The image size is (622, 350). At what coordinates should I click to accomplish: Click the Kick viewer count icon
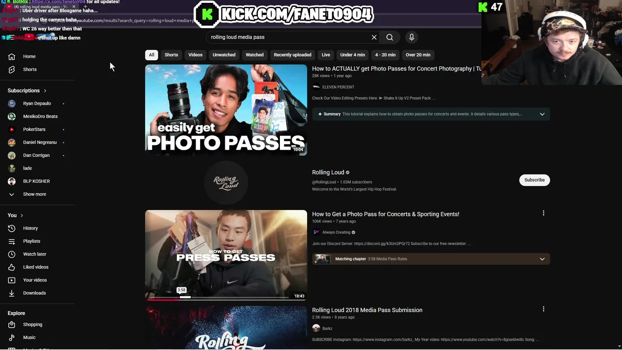click(483, 7)
